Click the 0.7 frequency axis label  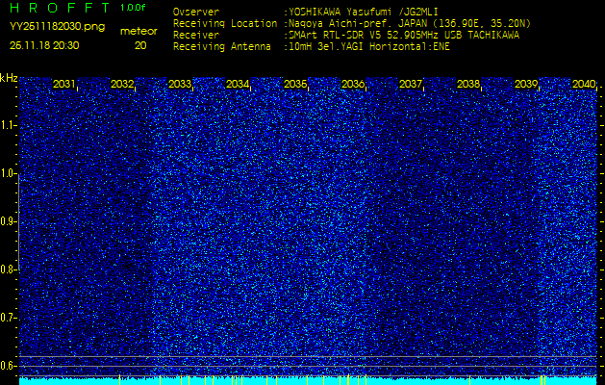click(x=7, y=318)
